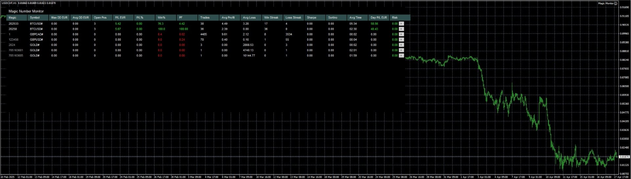
Task: Click the Risk column header
Action: [400, 18]
